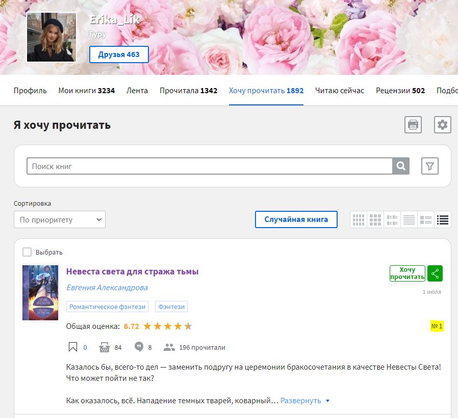Open the По приоритету sorting dropdown
458x418 pixels.
pos(60,219)
